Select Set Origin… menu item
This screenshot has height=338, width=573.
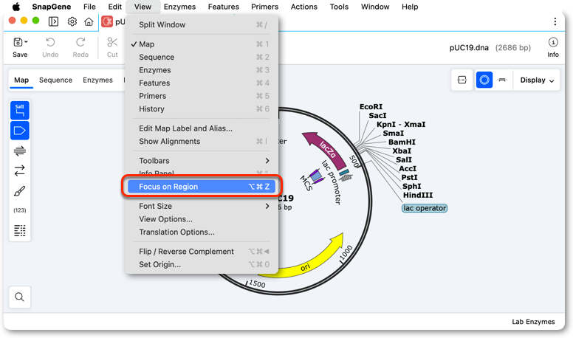tap(202, 264)
